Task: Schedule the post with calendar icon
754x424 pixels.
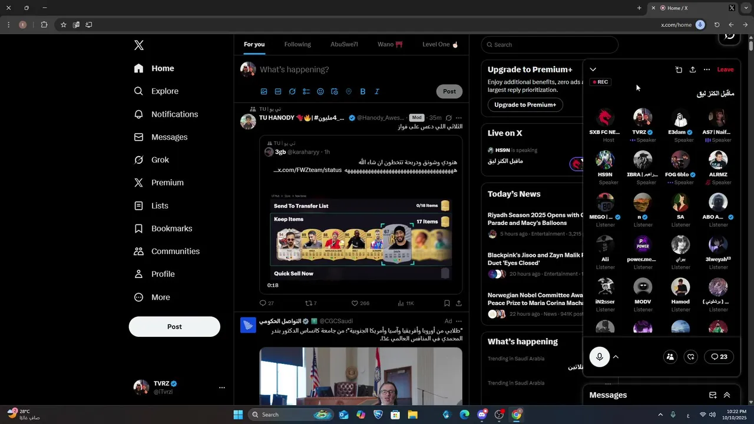Action: coord(335,91)
